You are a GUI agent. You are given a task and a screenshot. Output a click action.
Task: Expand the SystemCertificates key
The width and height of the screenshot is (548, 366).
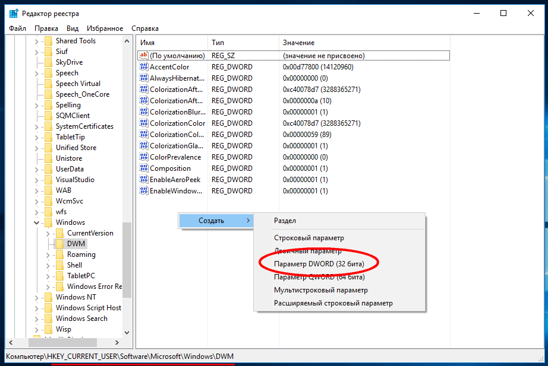(36, 127)
